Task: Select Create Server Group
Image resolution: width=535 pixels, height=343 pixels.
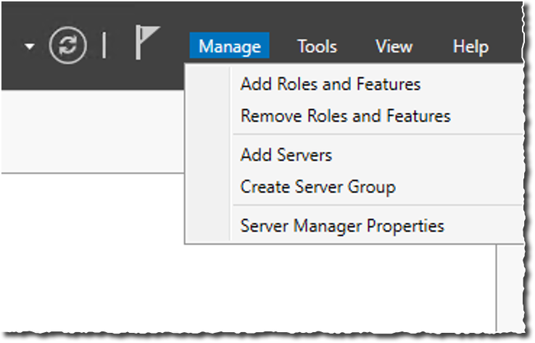Action: pos(318,187)
